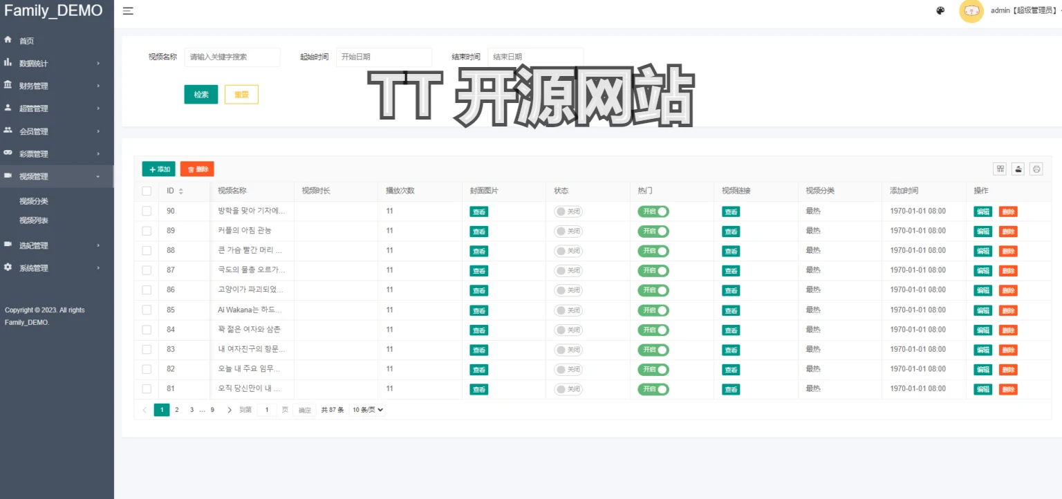Click the 重置 reset button
The height and width of the screenshot is (499, 1062).
[x=241, y=95]
